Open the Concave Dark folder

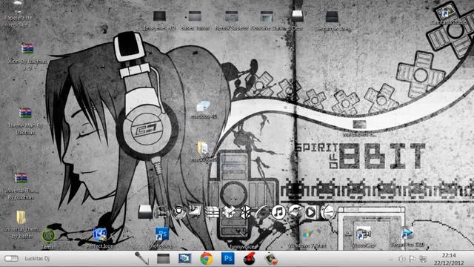[x=267, y=16]
